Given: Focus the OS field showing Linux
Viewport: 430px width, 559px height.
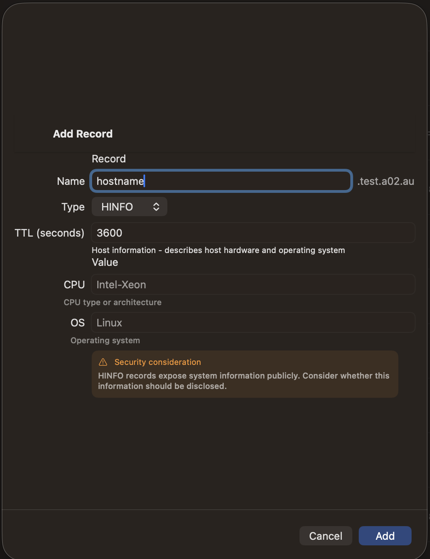Looking at the screenshot, I should coord(253,322).
